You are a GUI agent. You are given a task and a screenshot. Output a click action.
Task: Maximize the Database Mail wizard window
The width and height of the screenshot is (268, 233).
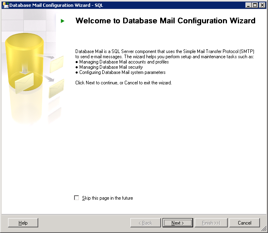(x=255, y=5)
